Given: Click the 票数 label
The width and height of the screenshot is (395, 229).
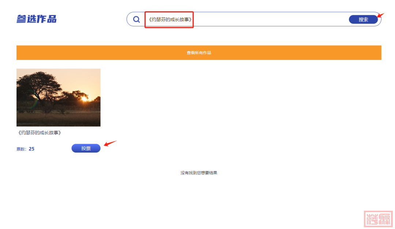Looking at the screenshot, I should point(22,149).
